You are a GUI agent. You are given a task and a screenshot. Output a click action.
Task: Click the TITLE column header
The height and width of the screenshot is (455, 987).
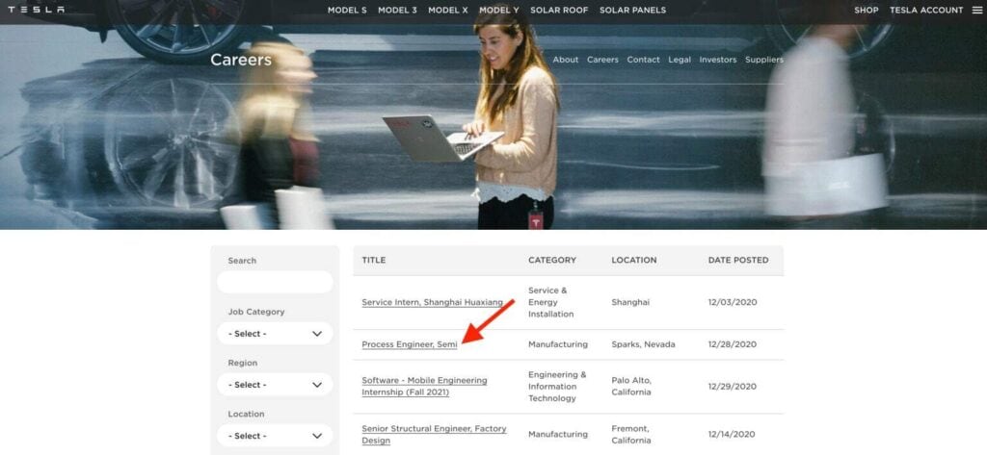coord(374,260)
